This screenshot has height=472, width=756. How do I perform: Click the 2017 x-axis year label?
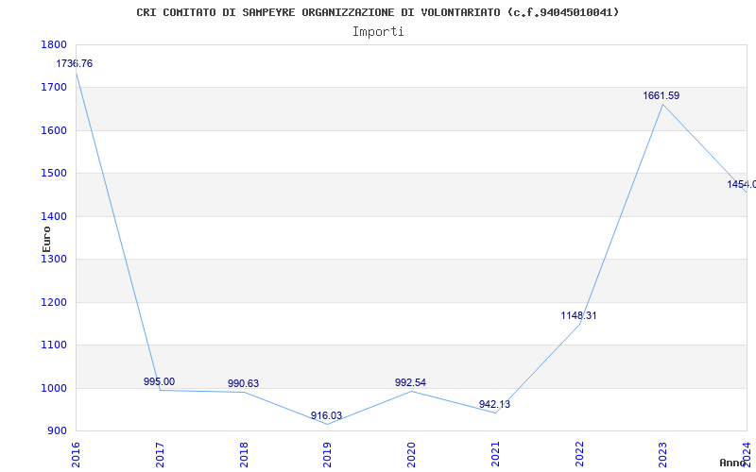pyautogui.click(x=160, y=455)
